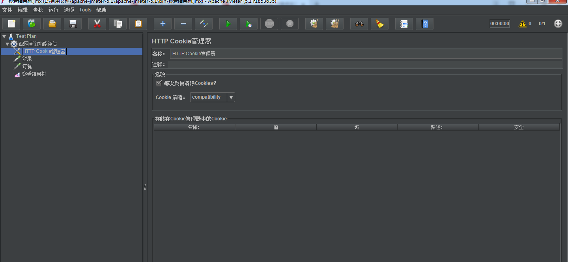
Task: Create a new test plan
Action: (11, 24)
